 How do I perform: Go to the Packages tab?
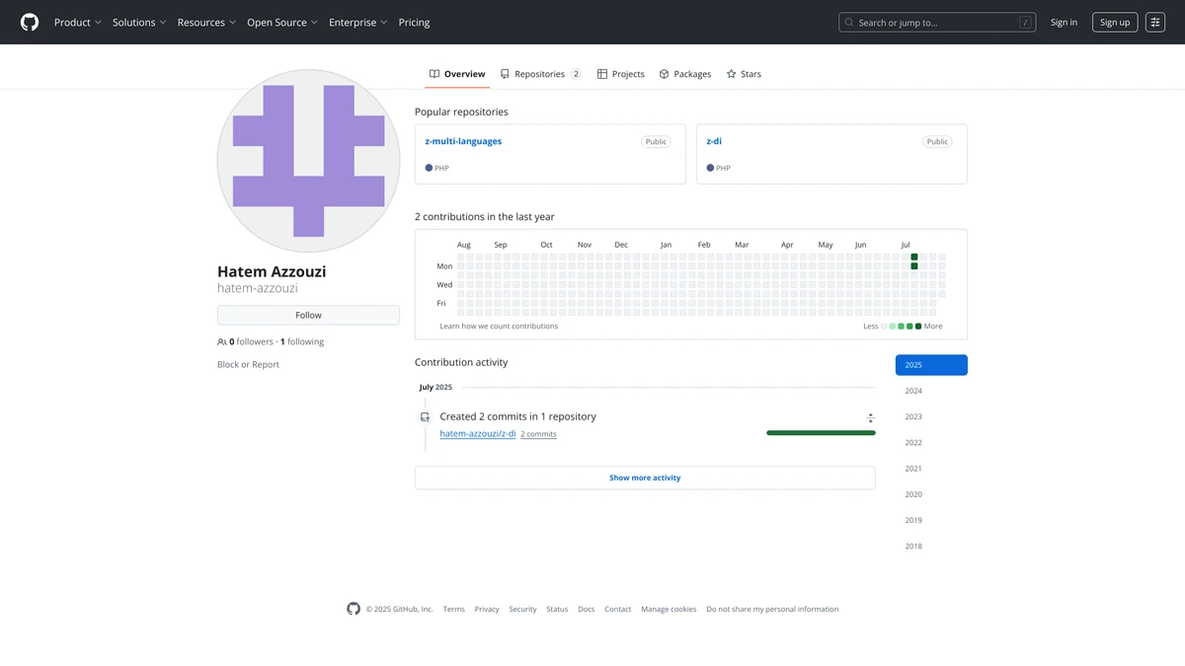(x=685, y=74)
